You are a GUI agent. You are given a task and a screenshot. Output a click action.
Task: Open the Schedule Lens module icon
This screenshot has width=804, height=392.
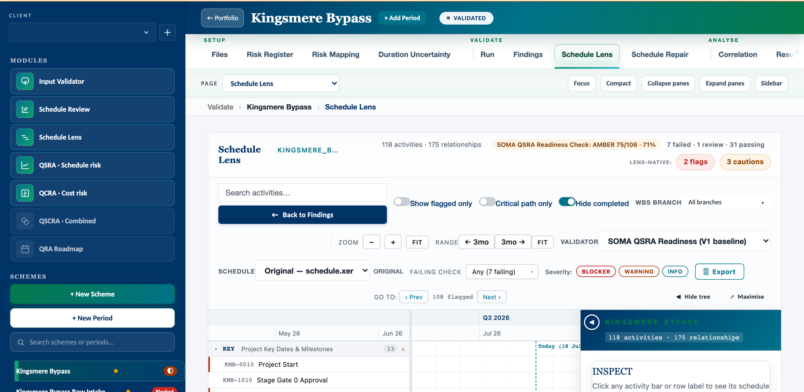25,137
